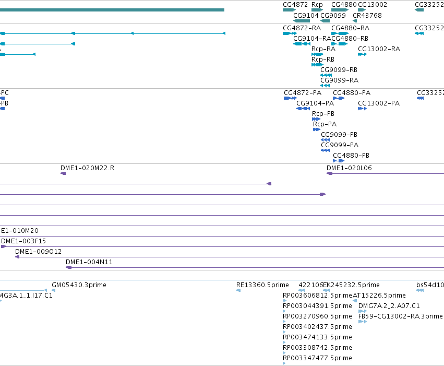The image size is (444, 366).
Task: Open transcript CG4872-RA
Action: tap(302, 28)
